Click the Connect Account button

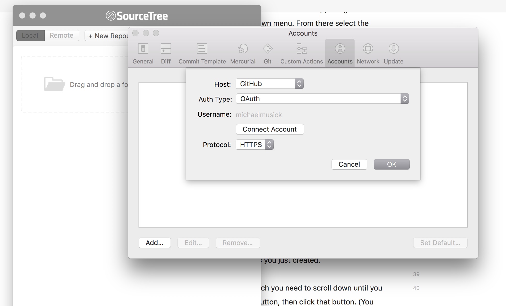point(270,129)
